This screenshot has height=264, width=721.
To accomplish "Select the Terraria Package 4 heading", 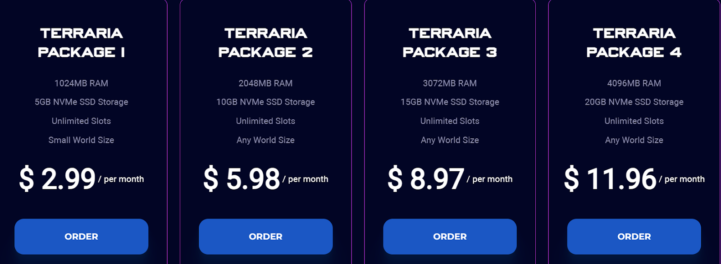I will (x=634, y=43).
